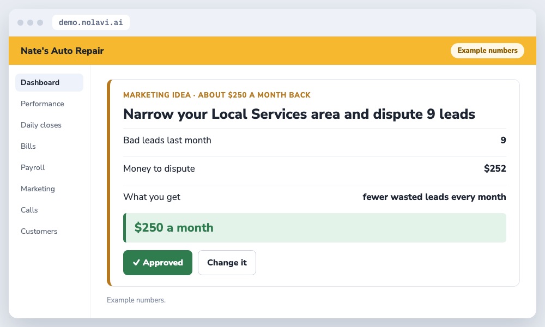Click the bad leads count value 9

click(x=503, y=140)
